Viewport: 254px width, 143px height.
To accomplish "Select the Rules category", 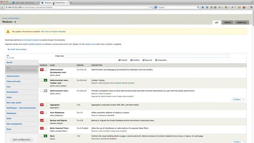I will tap(9, 129).
